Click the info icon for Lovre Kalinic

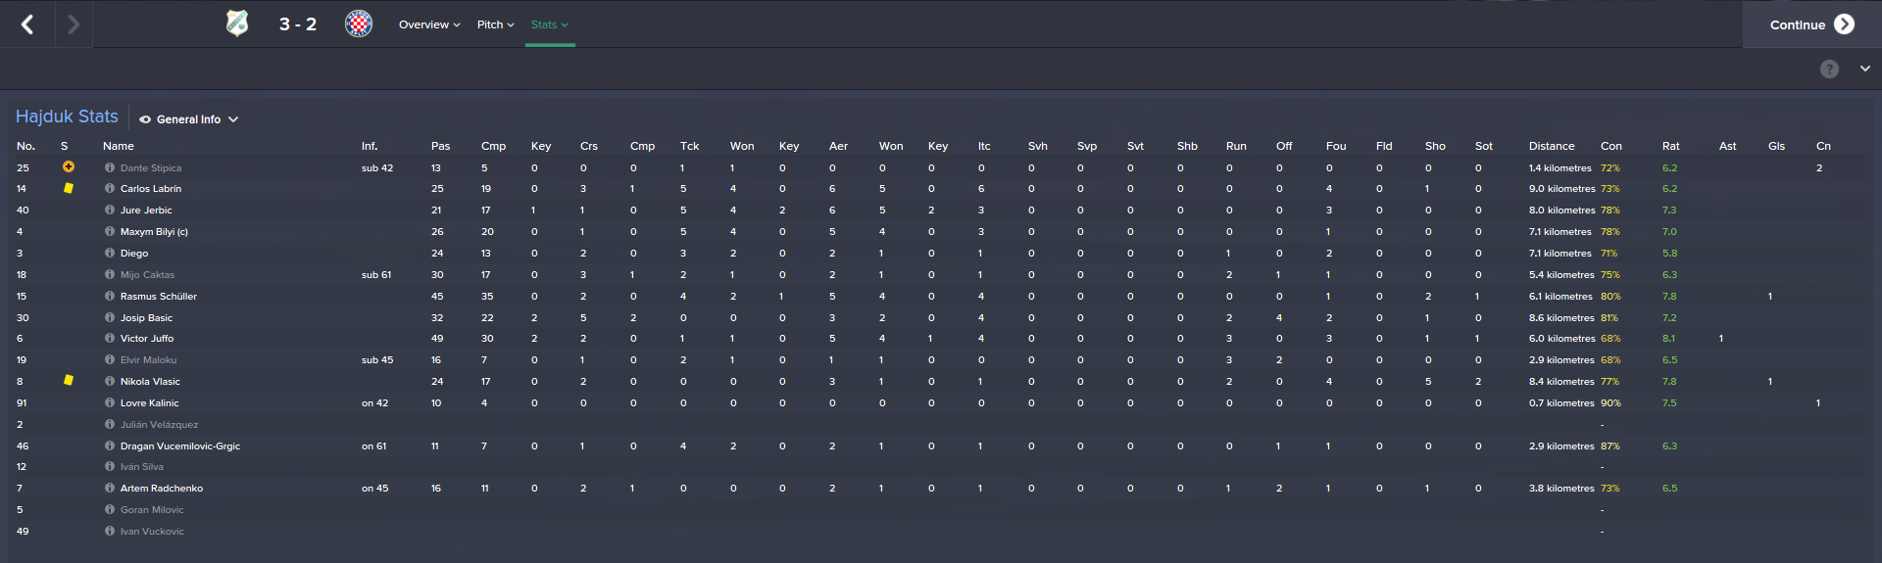pos(110,403)
